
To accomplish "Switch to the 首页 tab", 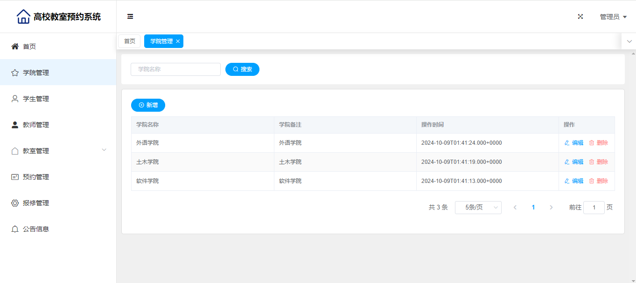I will tap(129, 41).
